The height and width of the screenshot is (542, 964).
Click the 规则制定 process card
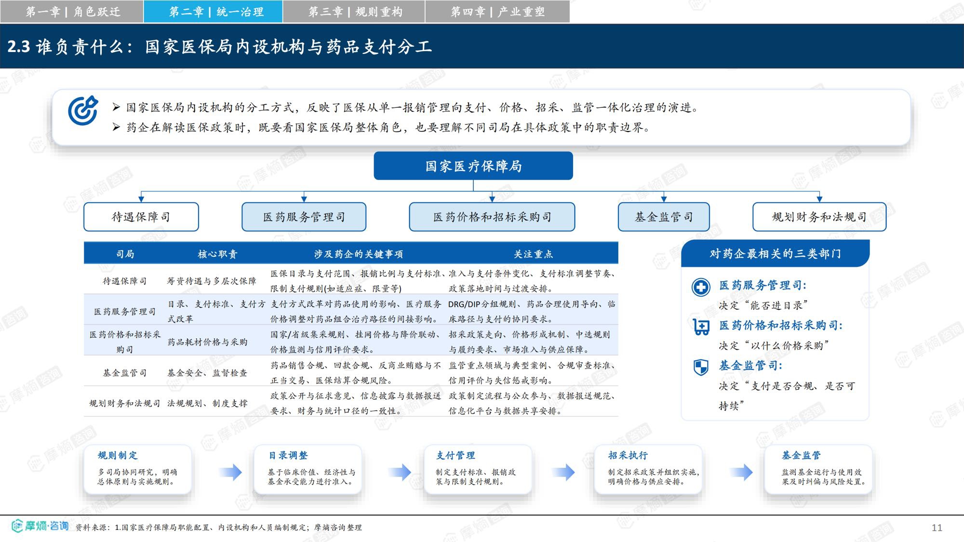point(137,469)
